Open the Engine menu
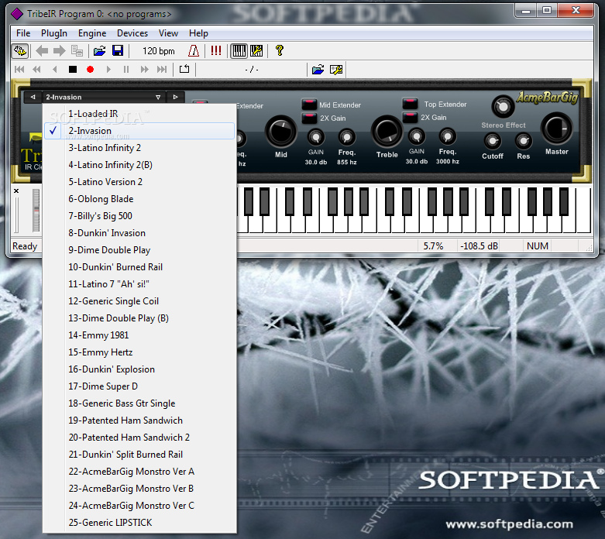The height and width of the screenshot is (539, 605). 92,33
